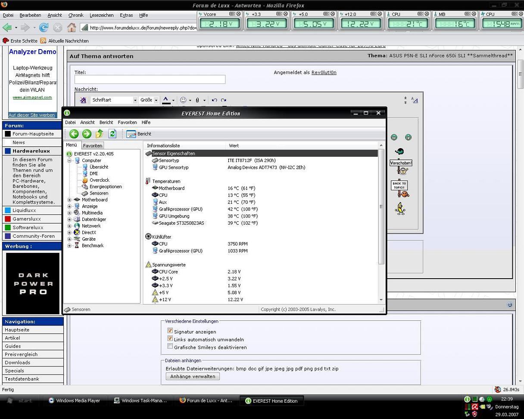Click EVEREST up-level folder arrow icon
Screen dimensions: 524x419
[x=100, y=133]
